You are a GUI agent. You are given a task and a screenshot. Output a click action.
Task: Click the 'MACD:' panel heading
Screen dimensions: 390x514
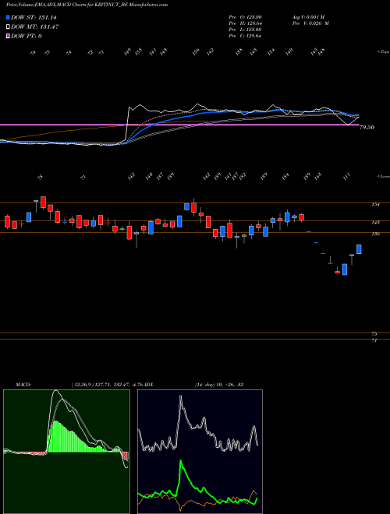click(23, 384)
